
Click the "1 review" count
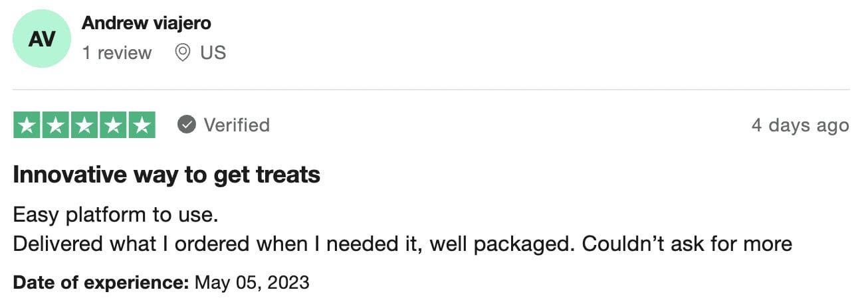(117, 53)
